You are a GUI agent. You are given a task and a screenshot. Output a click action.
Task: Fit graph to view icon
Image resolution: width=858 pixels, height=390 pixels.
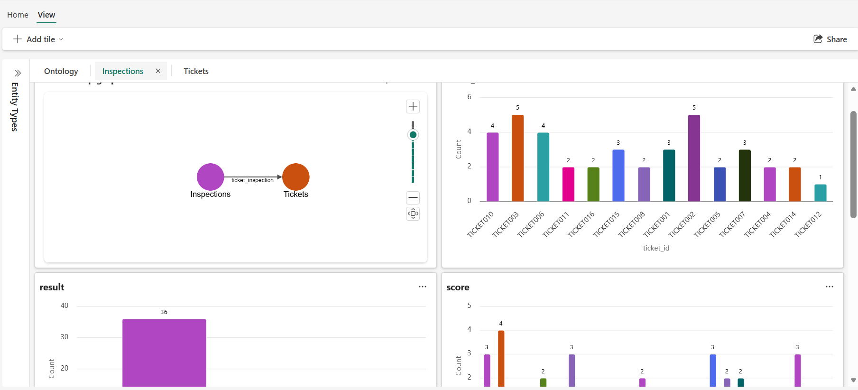tap(413, 214)
